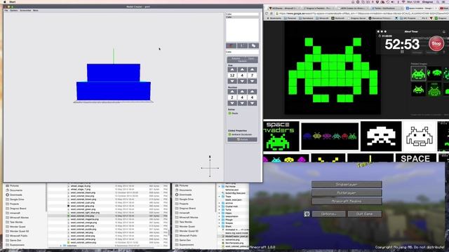The height and width of the screenshot is (252, 449).
Task: Click the Options... button in Minecraft
Action: click(x=329, y=213)
